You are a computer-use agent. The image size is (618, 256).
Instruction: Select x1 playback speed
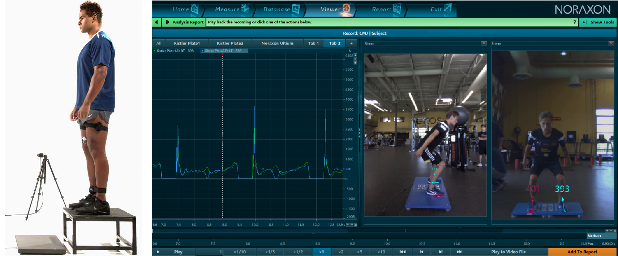pos(321,252)
